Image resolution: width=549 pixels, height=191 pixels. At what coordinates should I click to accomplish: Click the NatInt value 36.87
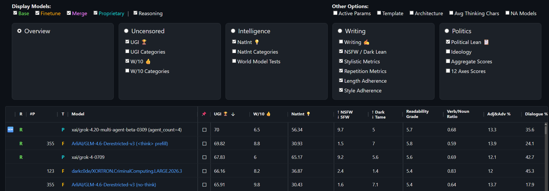297,171
